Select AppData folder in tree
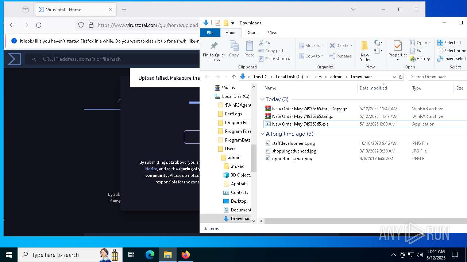467x262 pixels. coord(239,184)
